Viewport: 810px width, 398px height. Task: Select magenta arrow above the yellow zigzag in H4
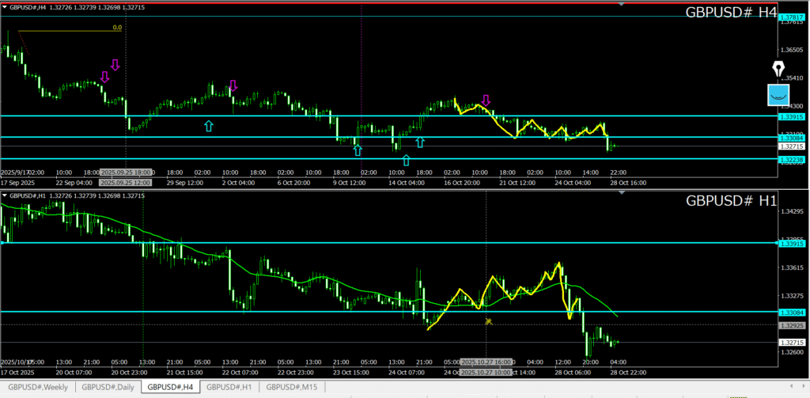pyautogui.click(x=486, y=100)
